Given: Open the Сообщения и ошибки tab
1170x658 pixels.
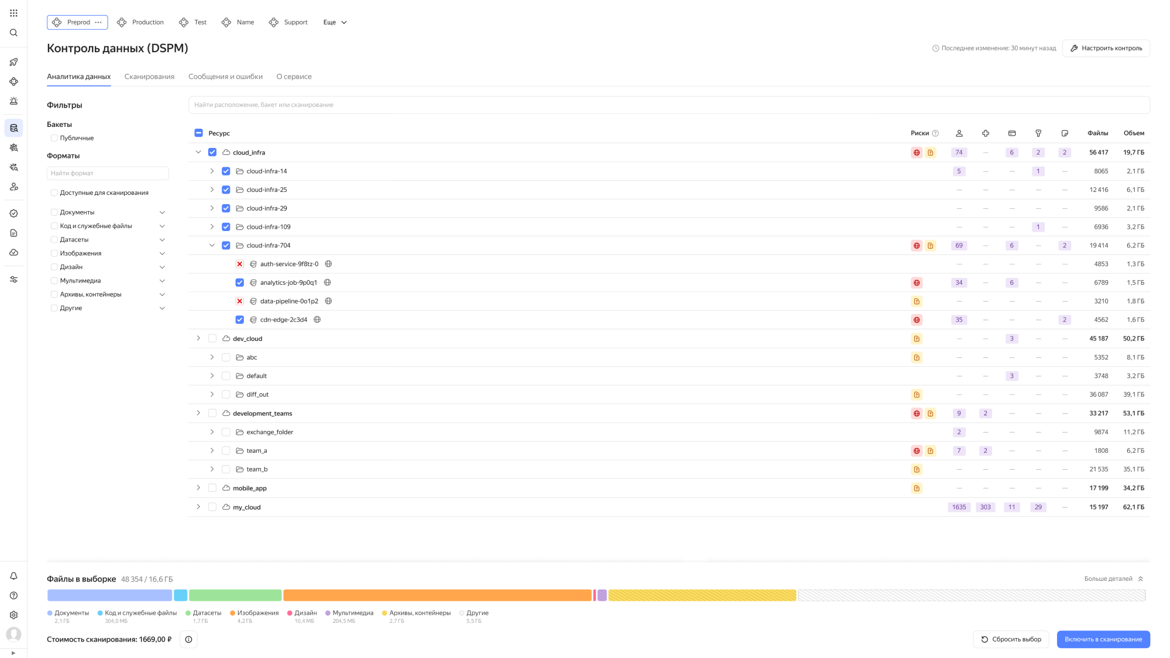Looking at the screenshot, I should pyautogui.click(x=225, y=77).
